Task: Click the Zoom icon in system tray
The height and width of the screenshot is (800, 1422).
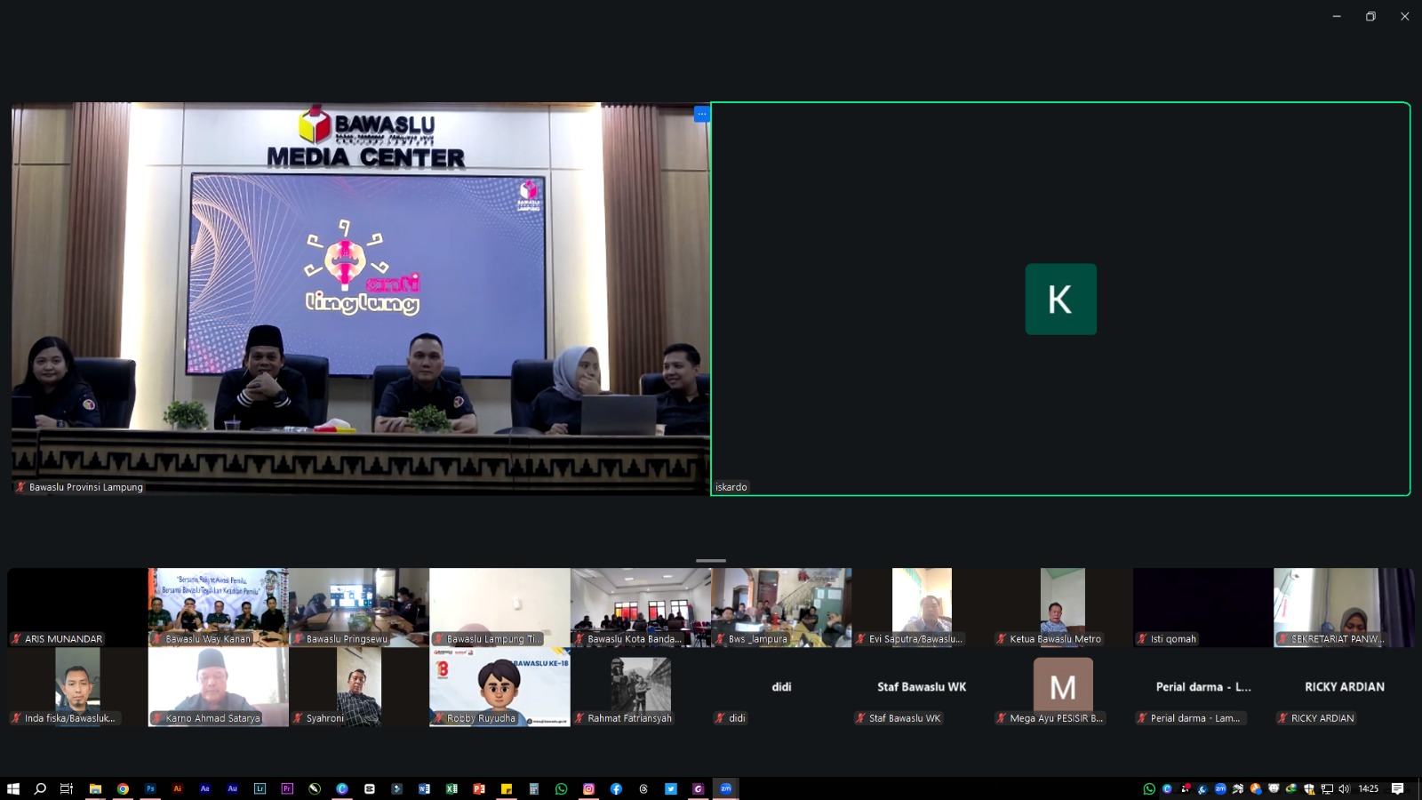Action: pos(1220,788)
